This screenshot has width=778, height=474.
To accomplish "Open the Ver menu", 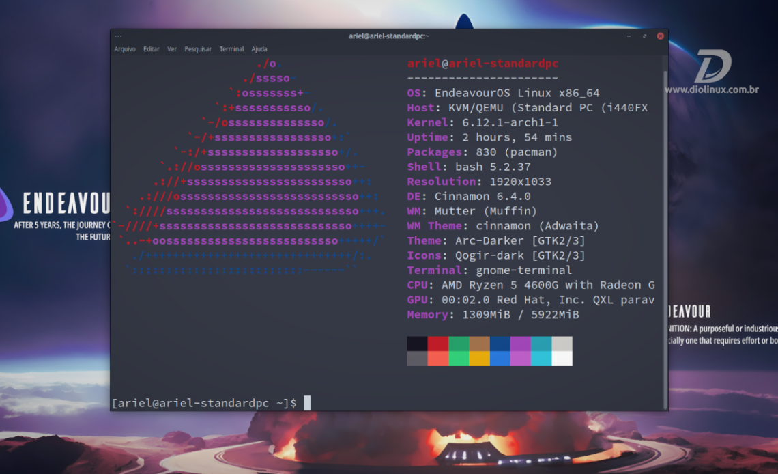I will coord(172,49).
